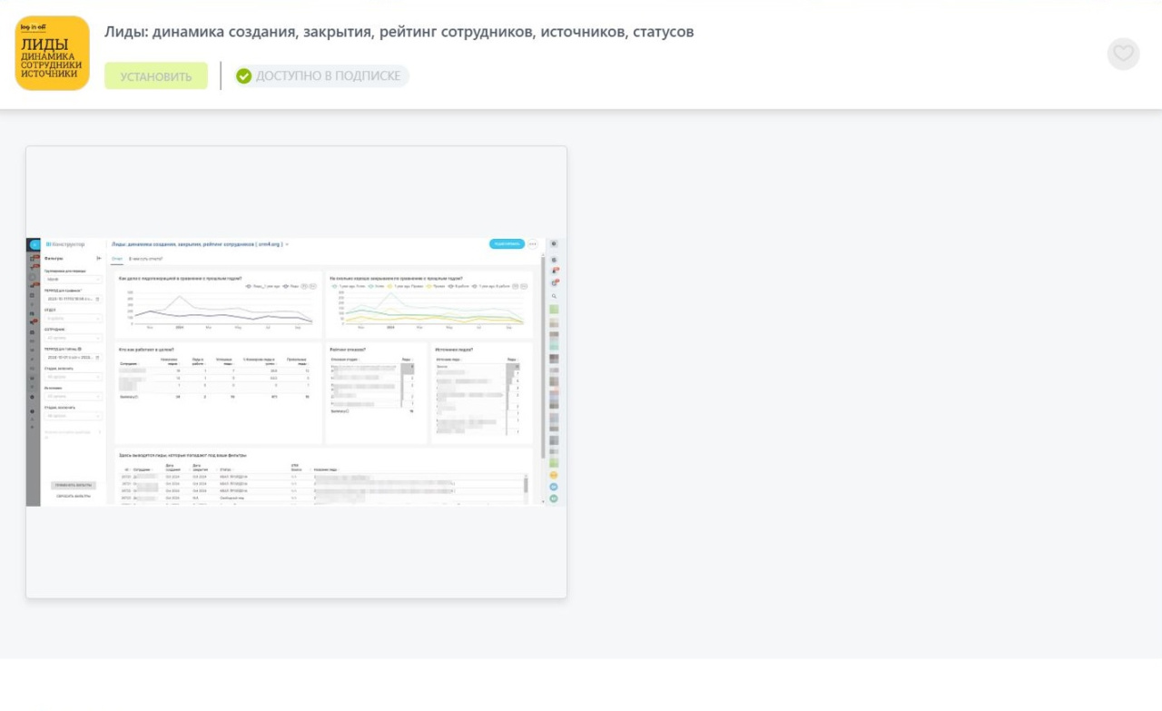Expand the report title dropdown chevron

coord(287,244)
